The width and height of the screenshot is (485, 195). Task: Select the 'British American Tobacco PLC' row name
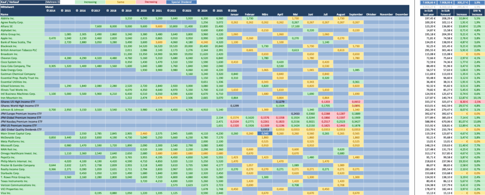point(22,50)
